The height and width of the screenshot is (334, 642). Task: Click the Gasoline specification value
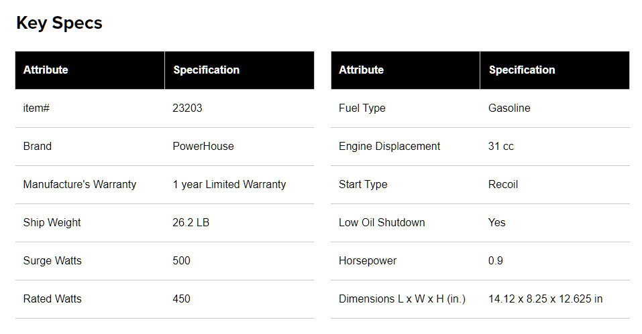[509, 108]
